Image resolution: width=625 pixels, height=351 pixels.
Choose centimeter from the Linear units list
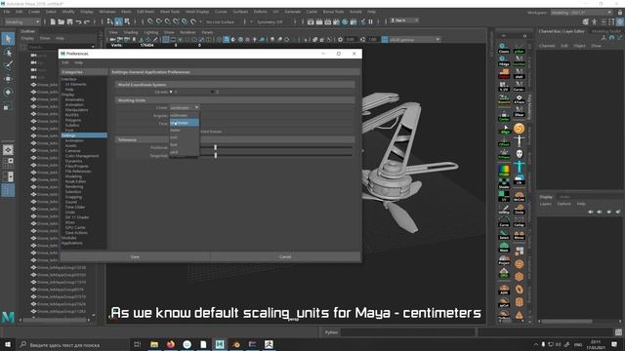[185, 123]
